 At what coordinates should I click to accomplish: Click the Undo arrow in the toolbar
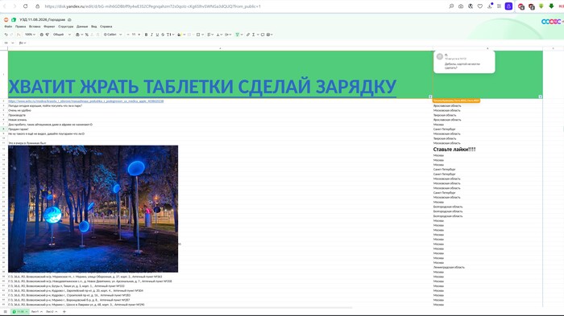click(6, 35)
